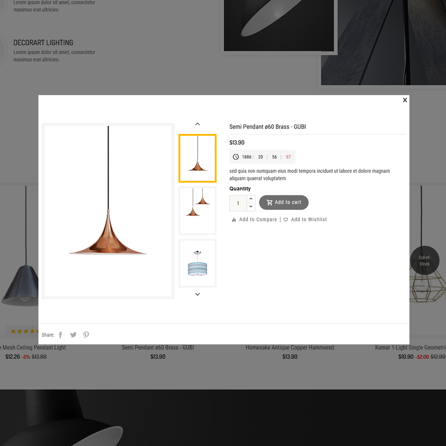The image size is (446, 446).
Task: Click the Add to Wishlist heart icon
Action: (x=286, y=220)
